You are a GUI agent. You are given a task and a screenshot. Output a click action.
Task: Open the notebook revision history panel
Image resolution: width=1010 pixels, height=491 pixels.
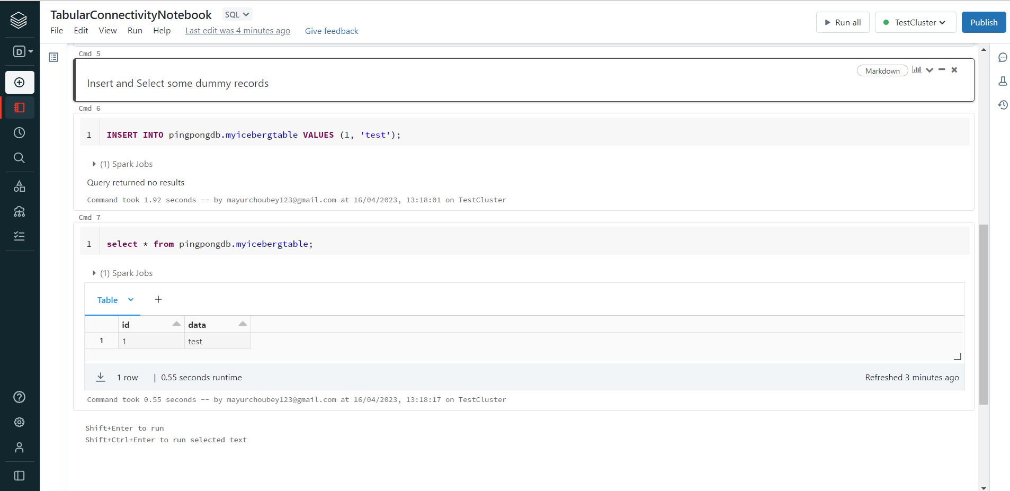pos(1003,105)
